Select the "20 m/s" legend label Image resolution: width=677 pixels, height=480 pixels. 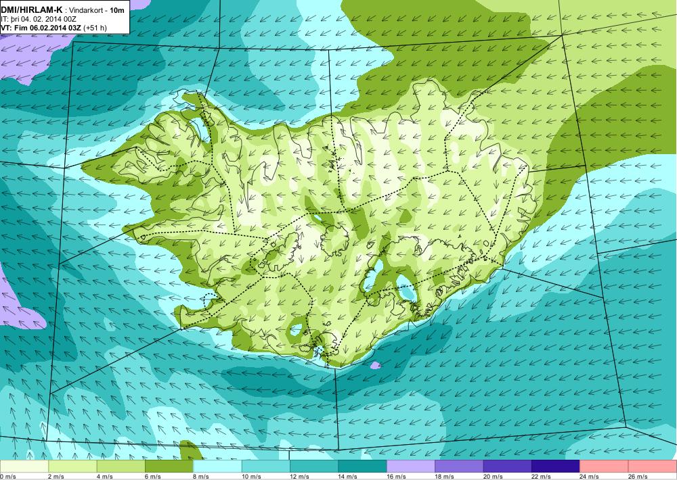coord(493,477)
